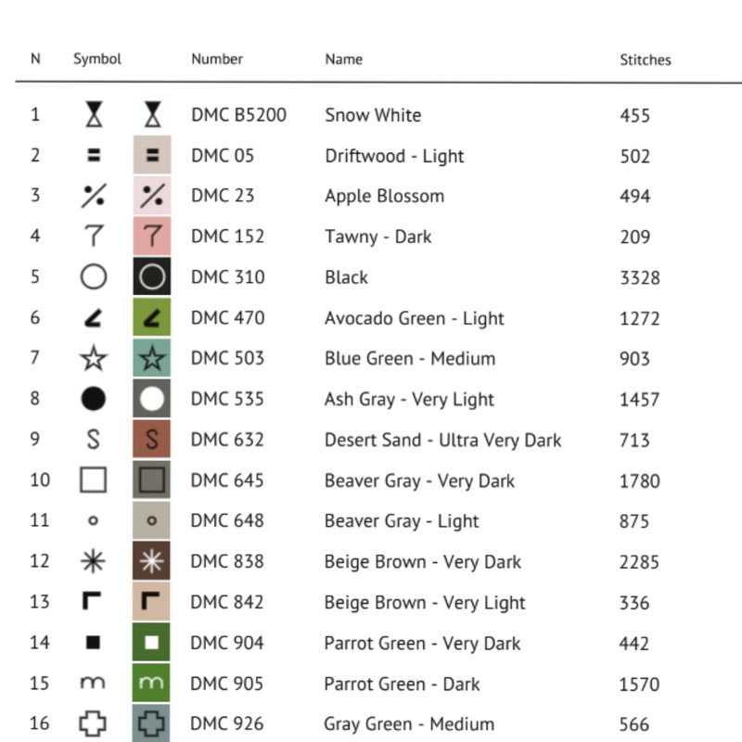Select the DMC B5200 thread number
This screenshot has height=742, width=742.
tap(238, 115)
